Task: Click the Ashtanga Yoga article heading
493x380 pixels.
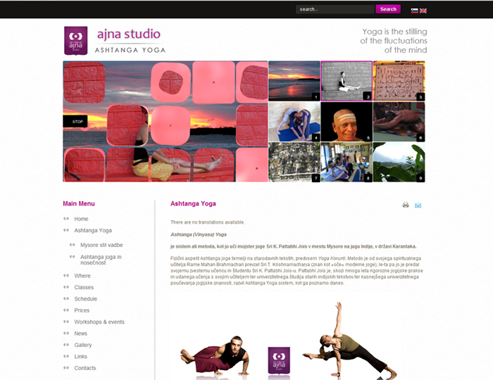Action: (x=193, y=203)
